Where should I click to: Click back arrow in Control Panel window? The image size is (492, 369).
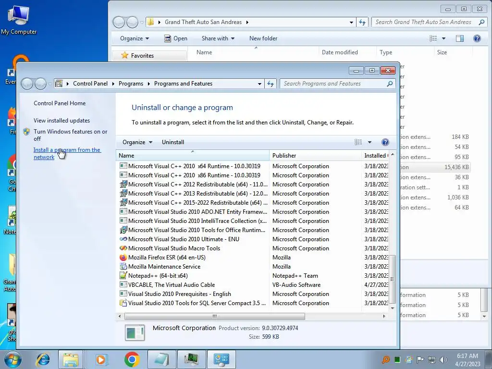tap(27, 84)
